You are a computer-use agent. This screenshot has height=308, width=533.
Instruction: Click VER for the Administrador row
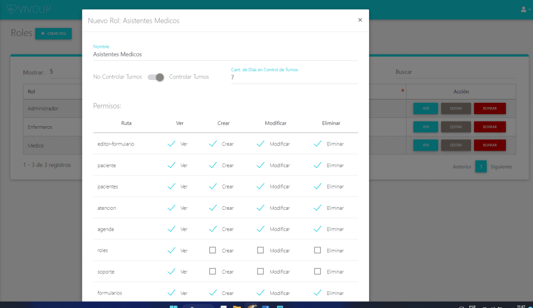426,109
